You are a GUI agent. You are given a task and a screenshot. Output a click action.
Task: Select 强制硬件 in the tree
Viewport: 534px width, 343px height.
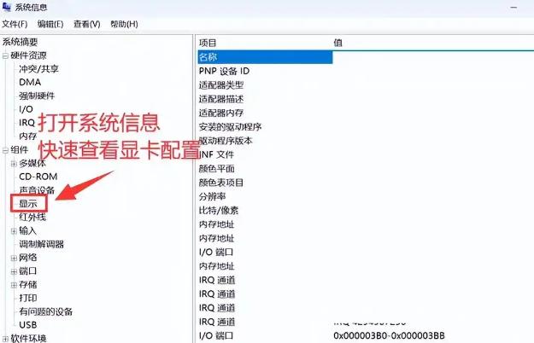(37, 96)
